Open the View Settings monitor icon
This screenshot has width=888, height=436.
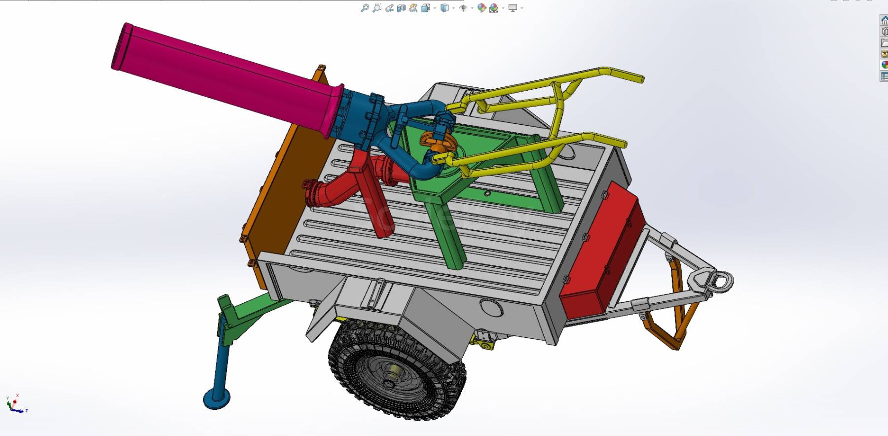point(513,8)
